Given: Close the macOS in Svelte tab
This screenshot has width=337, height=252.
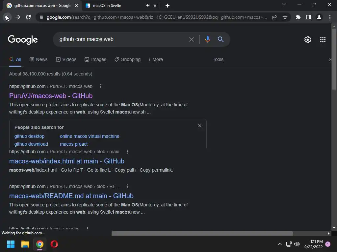Looking at the screenshot, I should 155,6.
